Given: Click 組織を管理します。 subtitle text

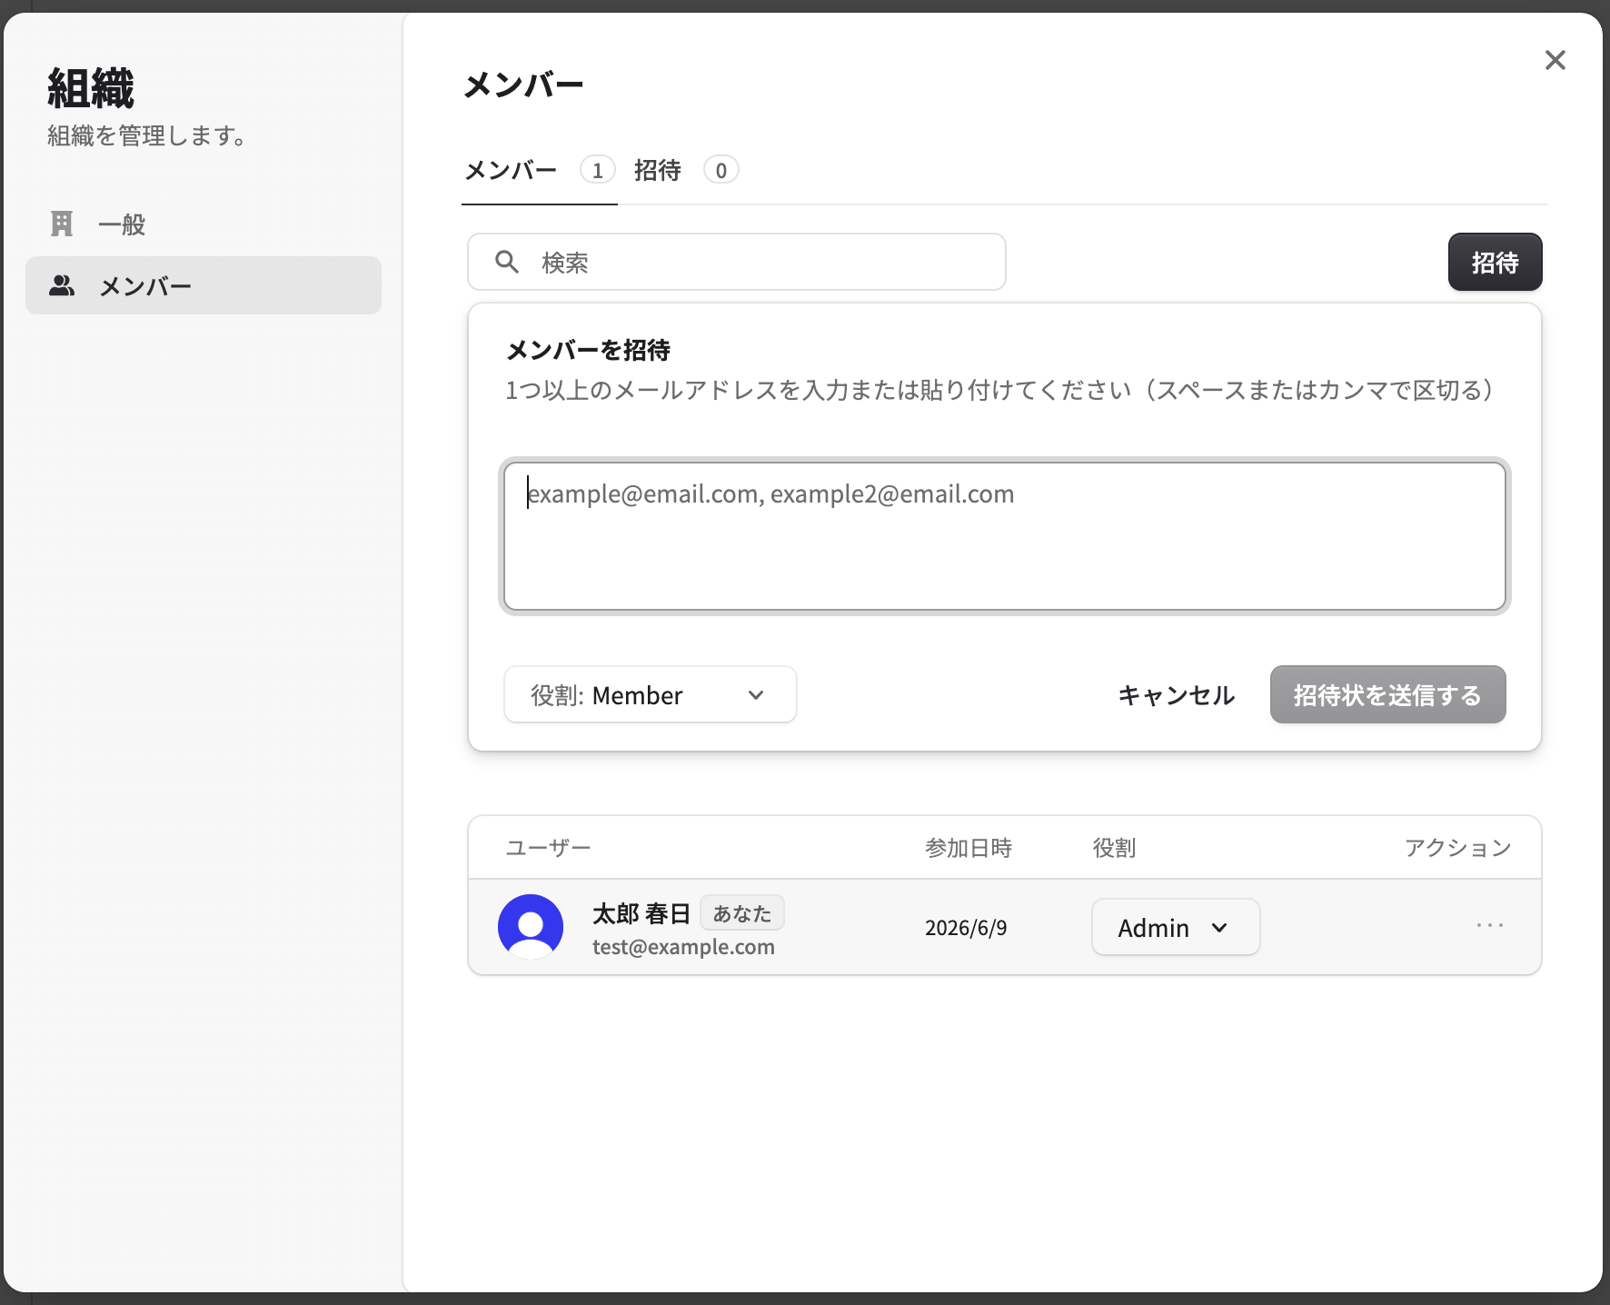Looking at the screenshot, I should click(x=146, y=136).
